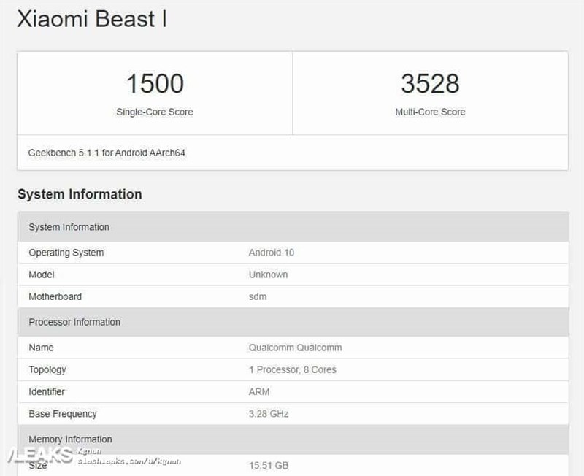Click the Motherboard value sdm
The width and height of the screenshot is (584, 476).
(x=255, y=297)
